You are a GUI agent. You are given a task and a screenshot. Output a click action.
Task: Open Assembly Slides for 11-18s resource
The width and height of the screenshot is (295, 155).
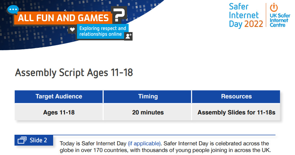click(236, 112)
